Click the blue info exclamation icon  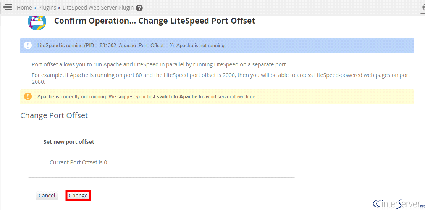click(28, 45)
